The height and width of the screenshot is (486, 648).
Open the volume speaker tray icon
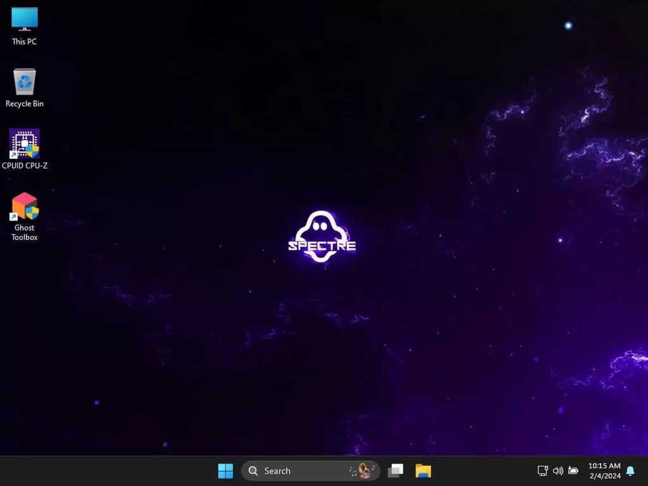pos(558,471)
